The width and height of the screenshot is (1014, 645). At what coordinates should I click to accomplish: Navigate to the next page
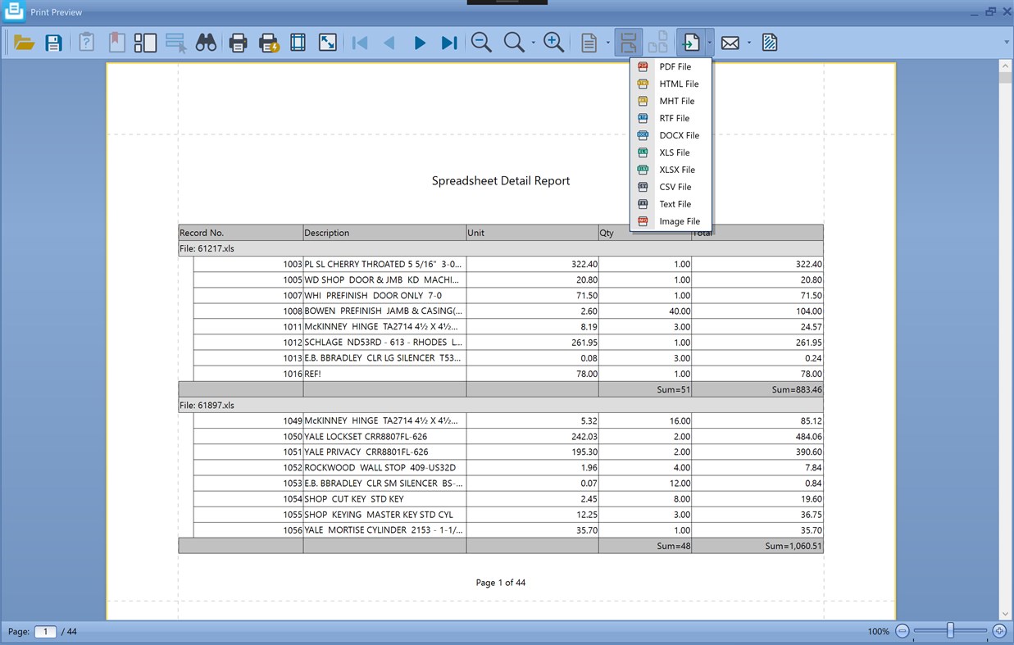pyautogui.click(x=420, y=42)
